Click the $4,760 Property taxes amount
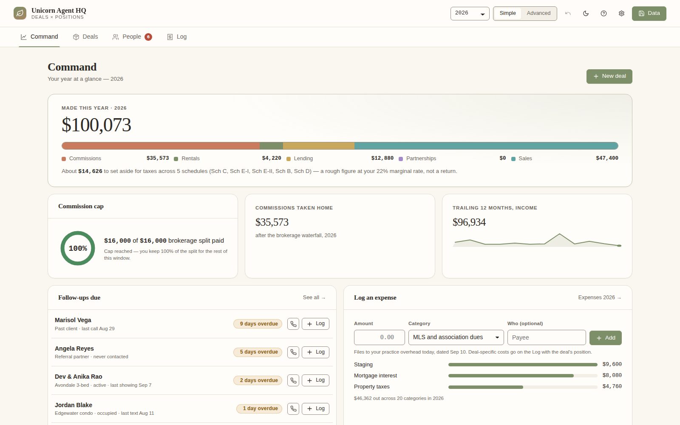680x425 pixels. click(x=612, y=387)
